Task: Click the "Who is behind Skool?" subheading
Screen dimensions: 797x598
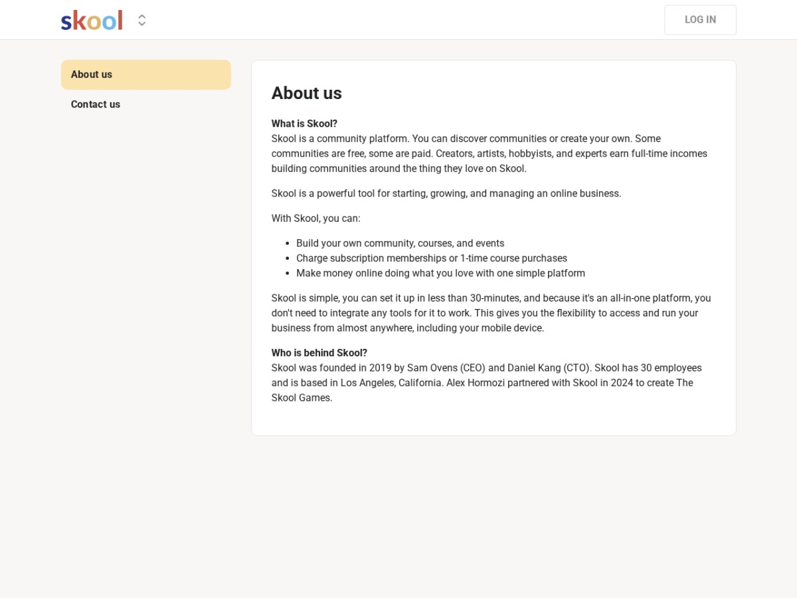Action: [319, 353]
